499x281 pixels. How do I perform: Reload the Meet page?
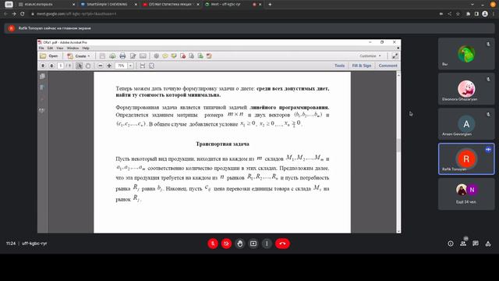[x=23, y=14]
